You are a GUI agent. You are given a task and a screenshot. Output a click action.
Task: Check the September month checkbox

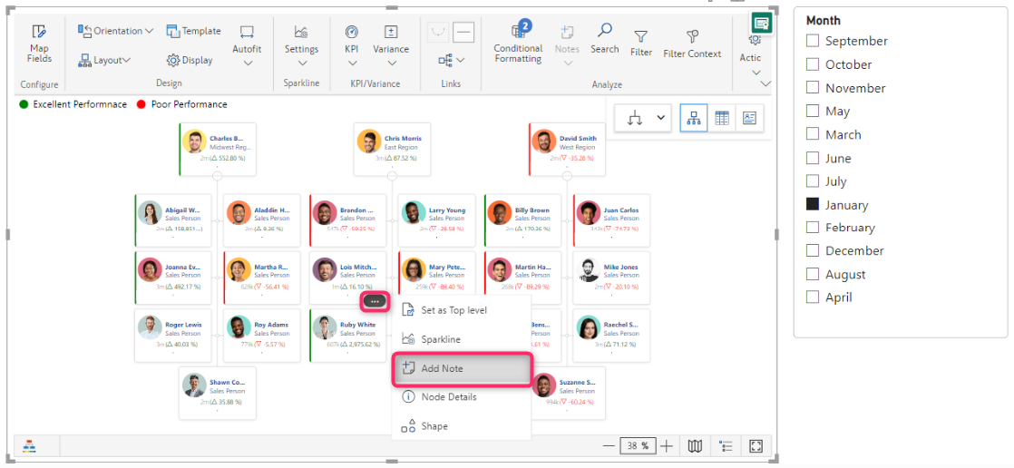click(813, 41)
